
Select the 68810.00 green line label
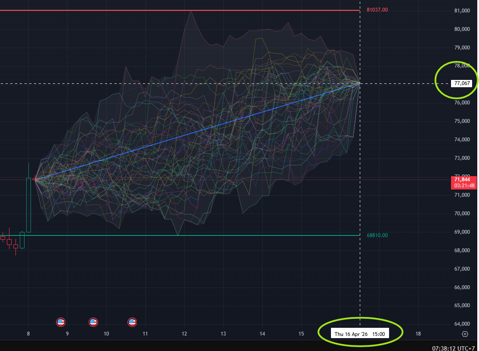(x=377, y=235)
